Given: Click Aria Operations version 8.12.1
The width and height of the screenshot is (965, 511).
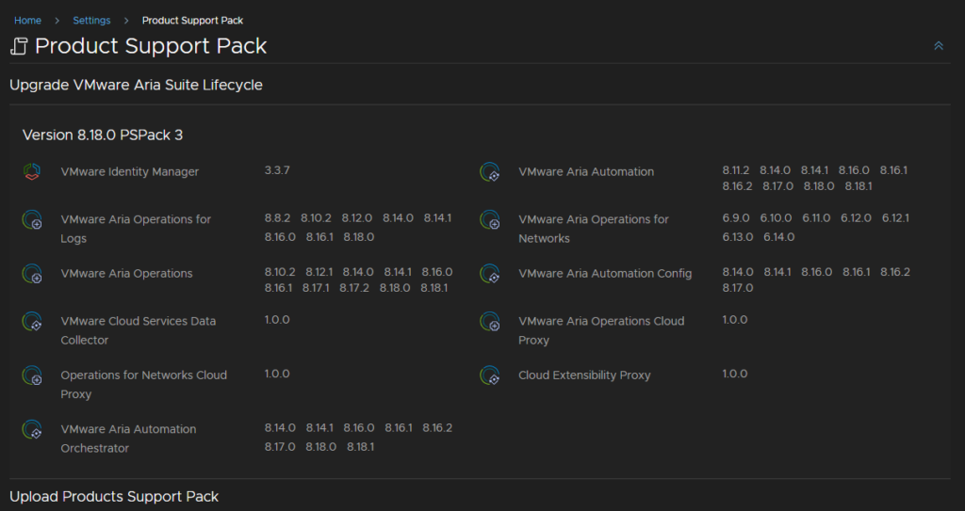Looking at the screenshot, I should click(319, 272).
